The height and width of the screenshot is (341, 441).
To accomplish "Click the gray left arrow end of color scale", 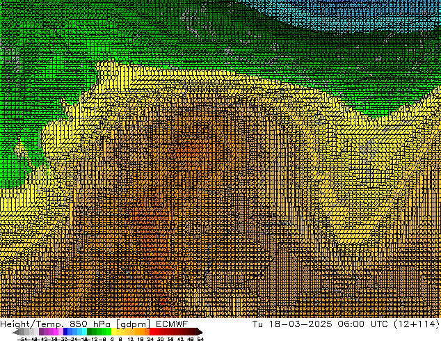I will coord(16,332).
